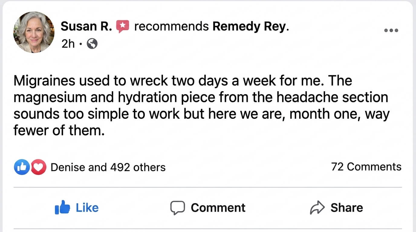Viewport: 416px width, 232px height.
Task: Click the Comment speech bubble icon
Action: (x=177, y=208)
